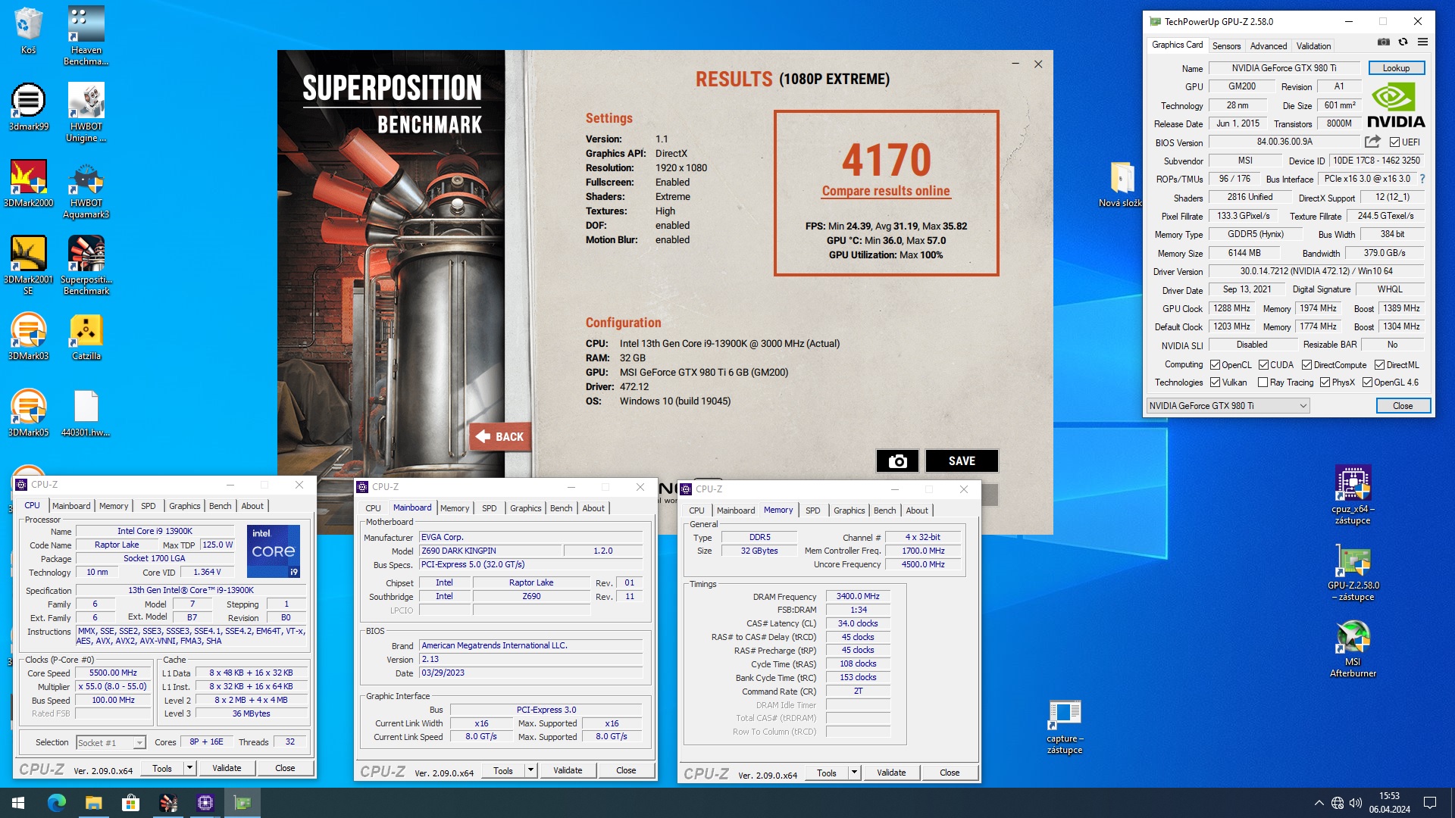Click the GPU-Z refresh icon

(1403, 42)
